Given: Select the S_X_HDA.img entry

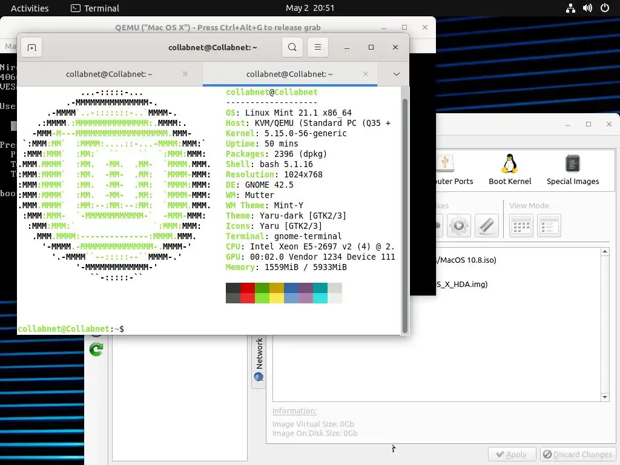Looking at the screenshot, I should [462, 285].
